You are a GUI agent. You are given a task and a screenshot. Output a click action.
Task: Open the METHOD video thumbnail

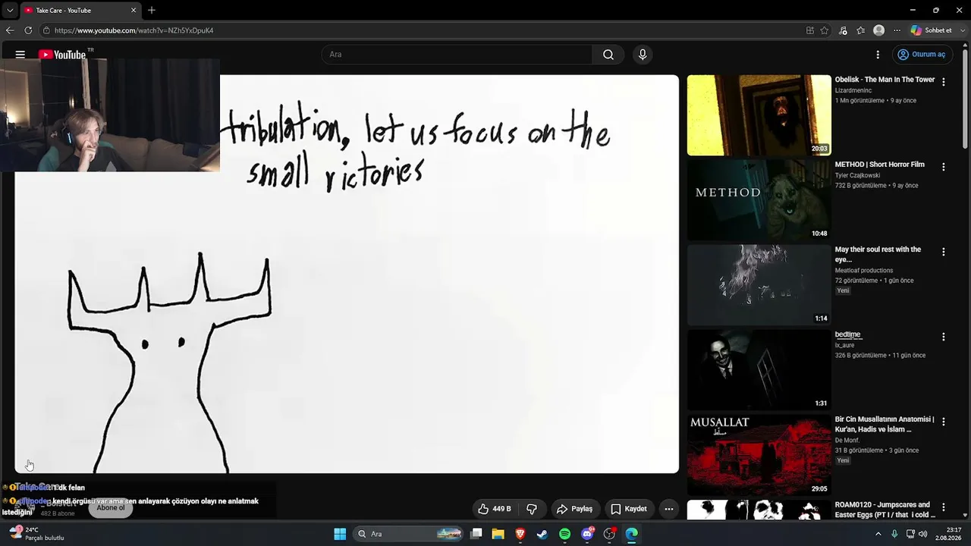tap(759, 200)
